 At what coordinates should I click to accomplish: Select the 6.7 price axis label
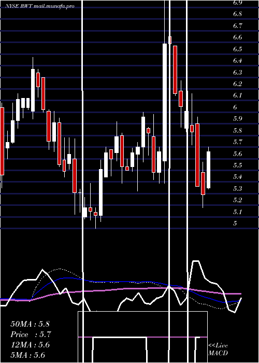[238, 26]
